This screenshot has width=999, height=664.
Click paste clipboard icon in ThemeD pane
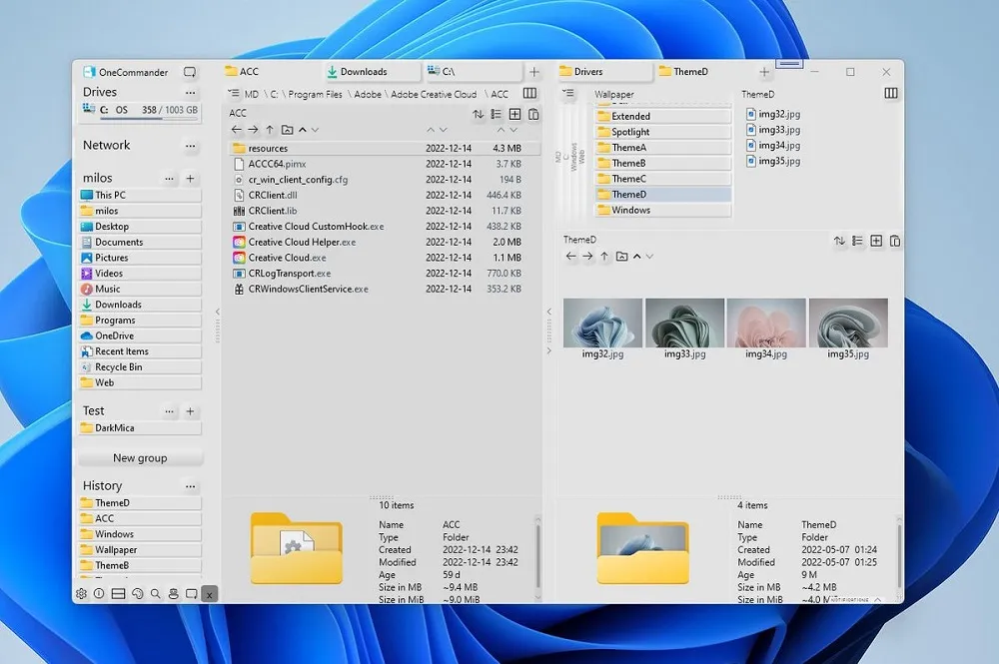click(895, 241)
